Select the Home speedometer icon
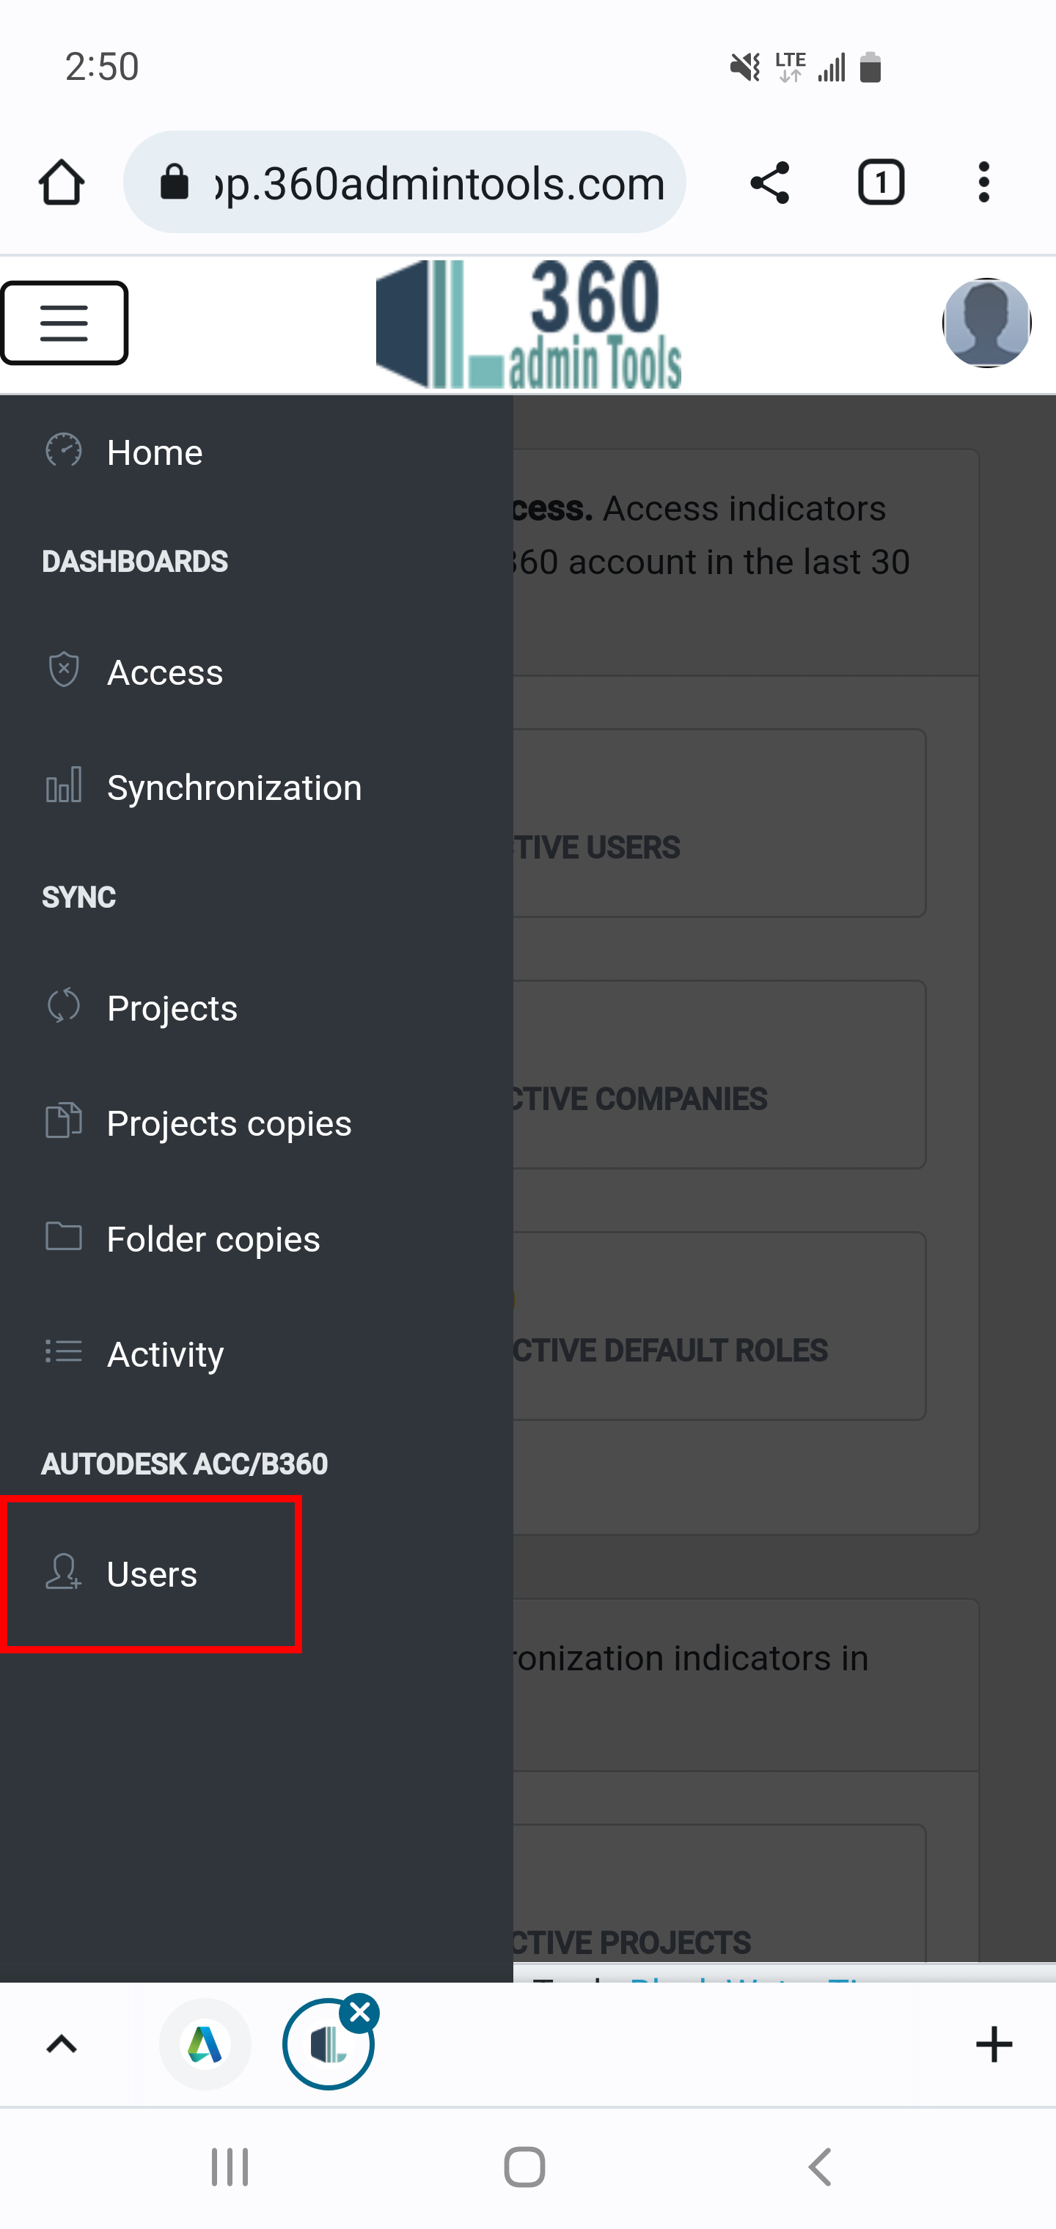The width and height of the screenshot is (1056, 2229). (63, 450)
